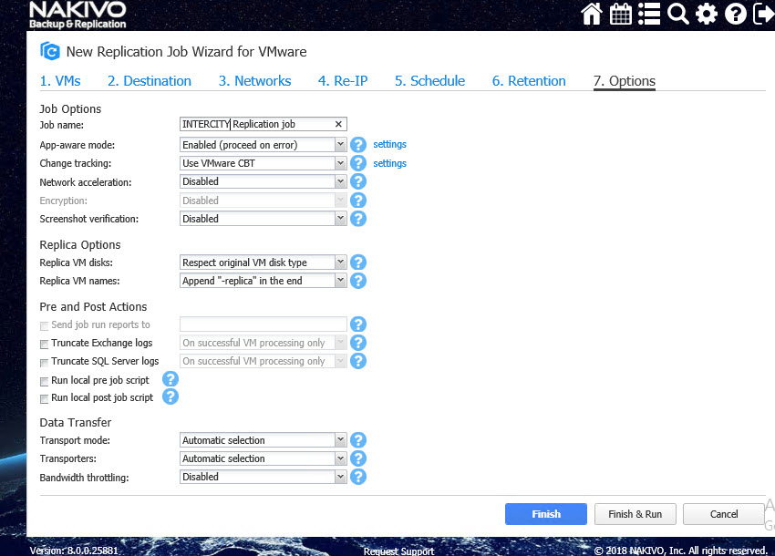The image size is (775, 556).
Task: Open the calendar icon in header
Action: click(x=620, y=14)
